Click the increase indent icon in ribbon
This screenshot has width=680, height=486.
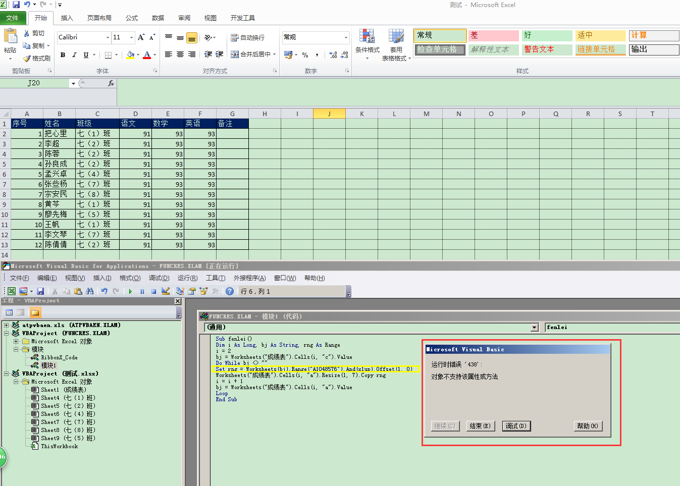pos(220,54)
